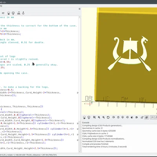Reset the 3D view
This screenshot has width=157, height=157.
click(108, 117)
